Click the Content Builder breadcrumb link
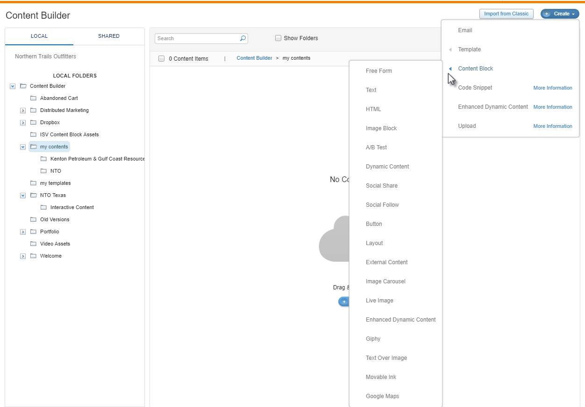The width and height of the screenshot is (585, 407). (254, 58)
